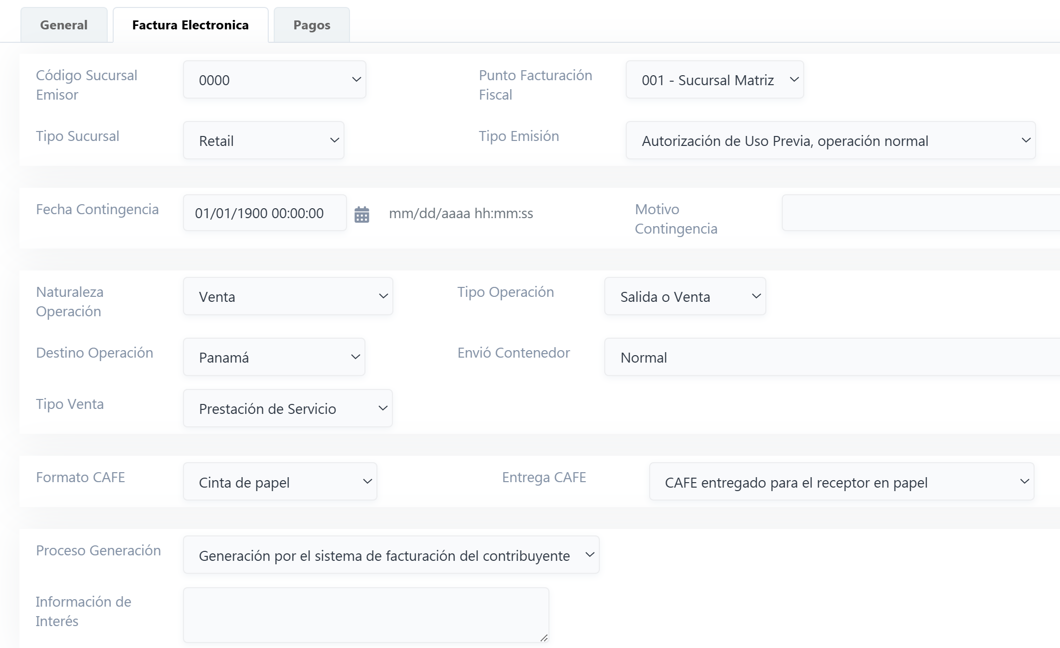Open the Formato CAFE dropdown

[280, 482]
